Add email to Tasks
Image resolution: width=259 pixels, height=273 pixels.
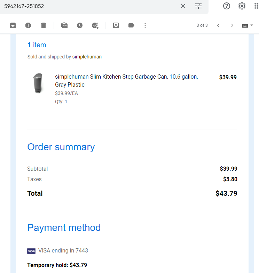pyautogui.click(x=95, y=25)
